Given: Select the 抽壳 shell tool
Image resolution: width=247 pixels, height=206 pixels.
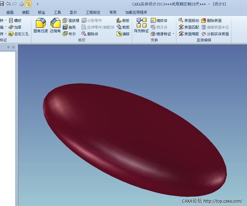Looking at the screenshot, I should 69,27.
